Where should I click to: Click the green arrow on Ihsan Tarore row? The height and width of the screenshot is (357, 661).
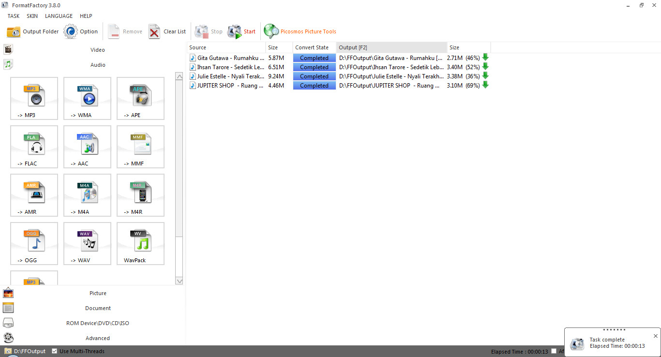click(x=485, y=67)
